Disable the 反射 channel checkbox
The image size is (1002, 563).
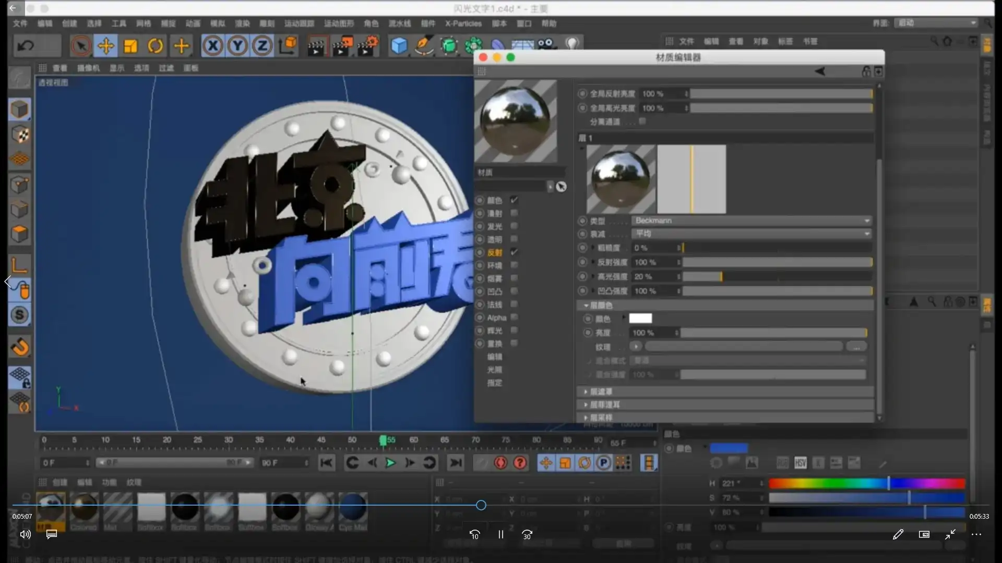pos(514,252)
